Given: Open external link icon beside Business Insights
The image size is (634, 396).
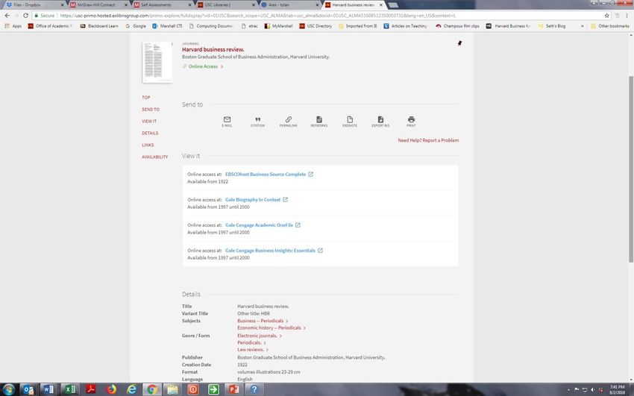Looking at the screenshot, I should pos(320,251).
